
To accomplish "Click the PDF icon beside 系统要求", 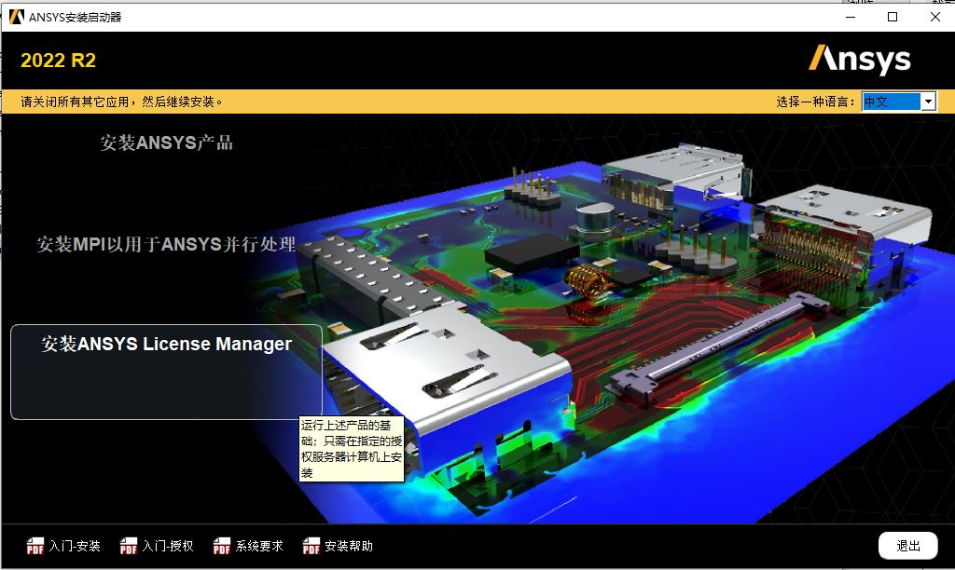I will [222, 547].
